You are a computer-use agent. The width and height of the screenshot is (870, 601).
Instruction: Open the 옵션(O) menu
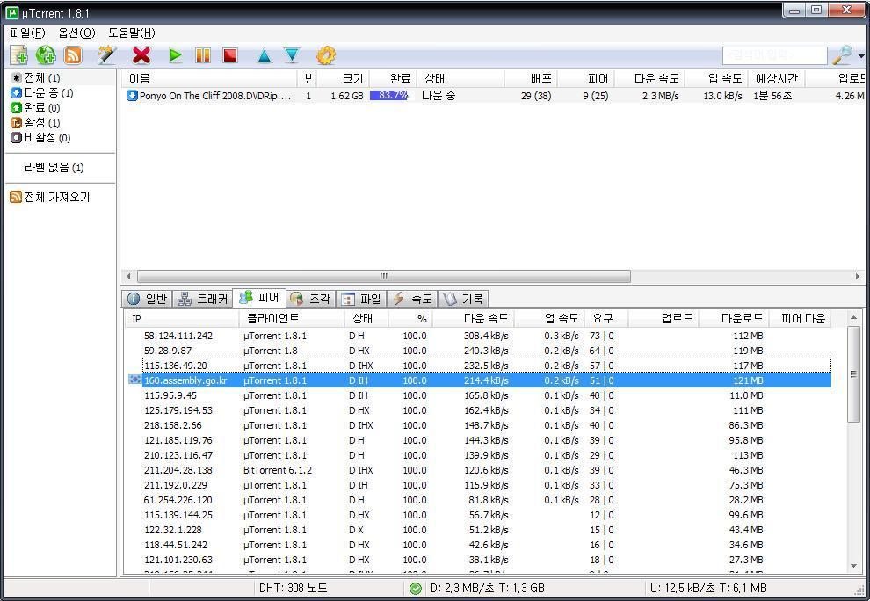point(76,33)
